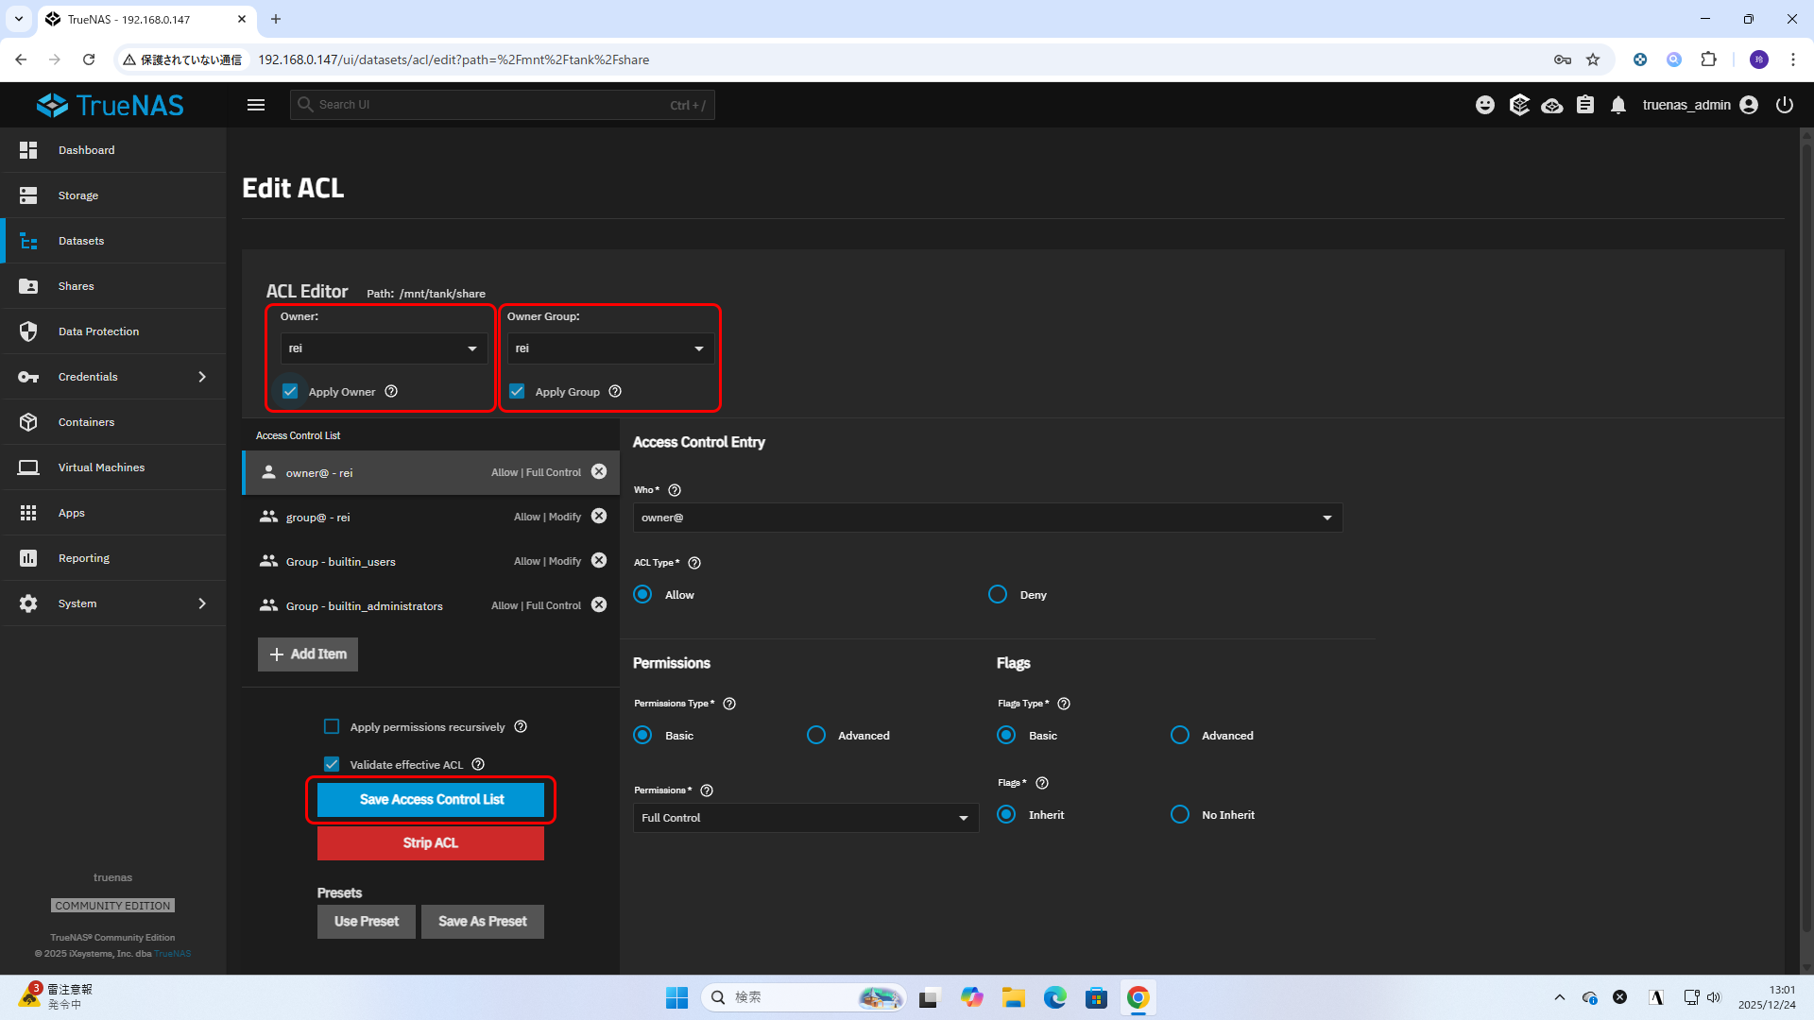Viewport: 1814px width, 1020px height.
Task: Expand the Who dropdown showing owner@
Action: pos(987,518)
